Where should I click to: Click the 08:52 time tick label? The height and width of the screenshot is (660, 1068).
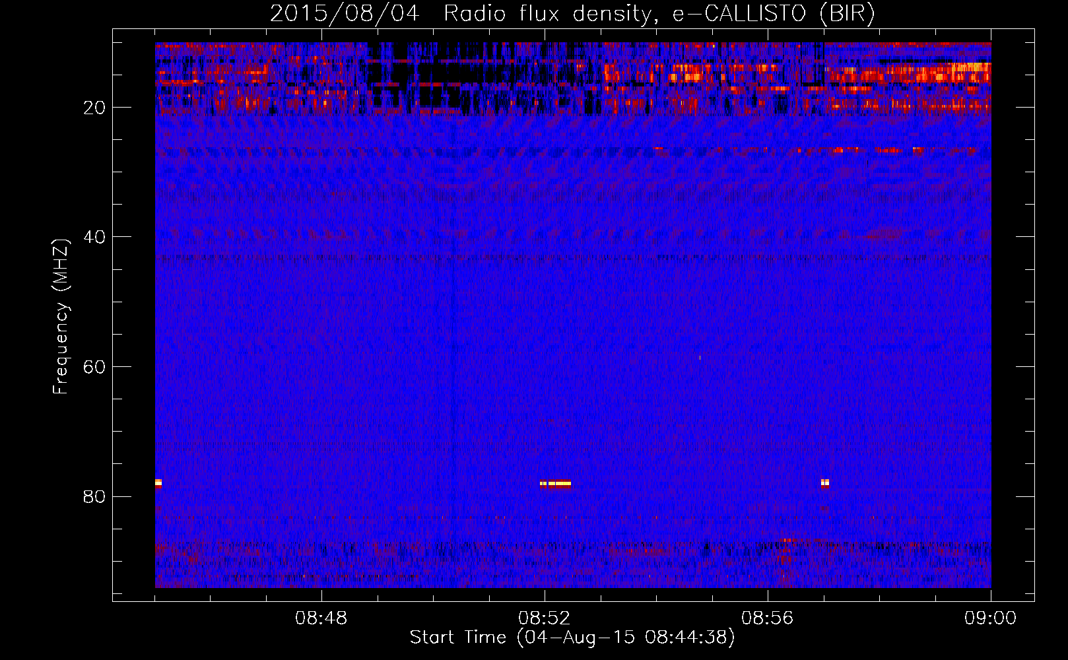(545, 618)
